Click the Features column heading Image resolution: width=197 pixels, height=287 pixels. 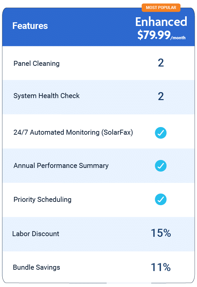tap(30, 26)
